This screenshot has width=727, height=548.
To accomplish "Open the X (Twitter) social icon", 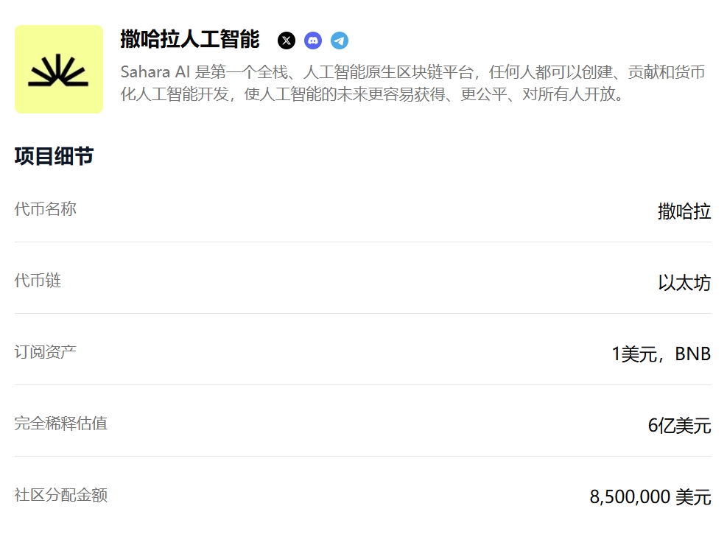I will pyautogui.click(x=286, y=41).
